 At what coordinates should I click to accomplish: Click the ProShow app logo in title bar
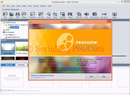2,2
